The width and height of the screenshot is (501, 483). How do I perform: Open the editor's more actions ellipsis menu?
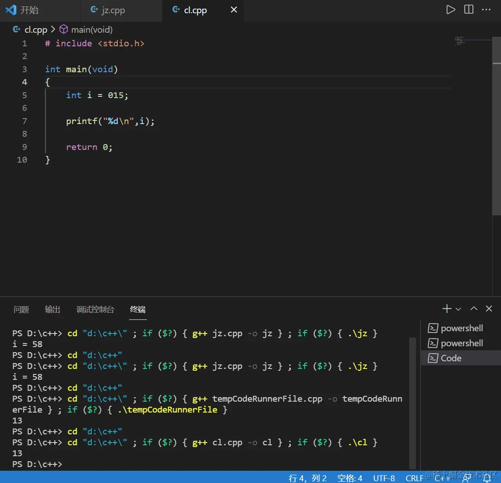[487, 10]
